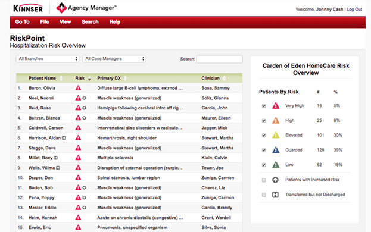
Task: Click clinician Jagger, Mick
Action: point(214,128)
